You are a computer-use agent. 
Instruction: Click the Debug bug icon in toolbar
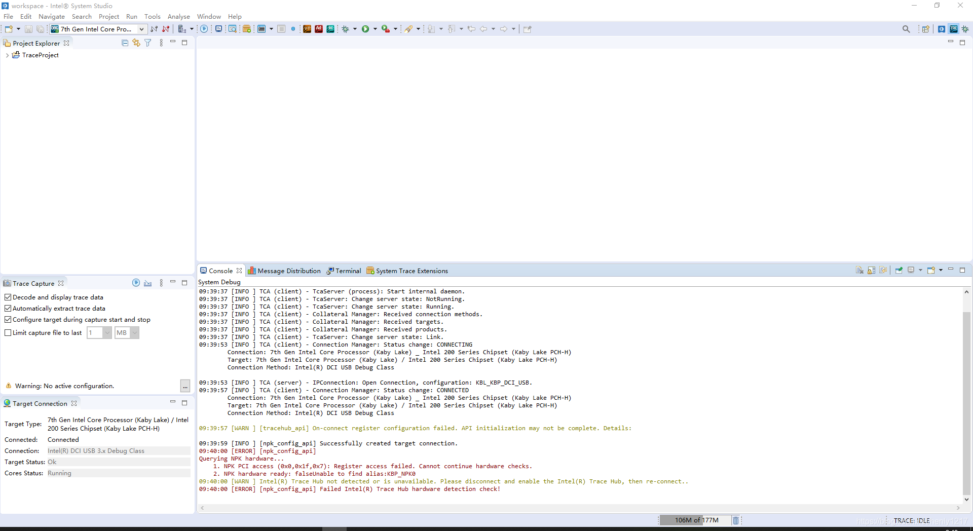point(346,29)
